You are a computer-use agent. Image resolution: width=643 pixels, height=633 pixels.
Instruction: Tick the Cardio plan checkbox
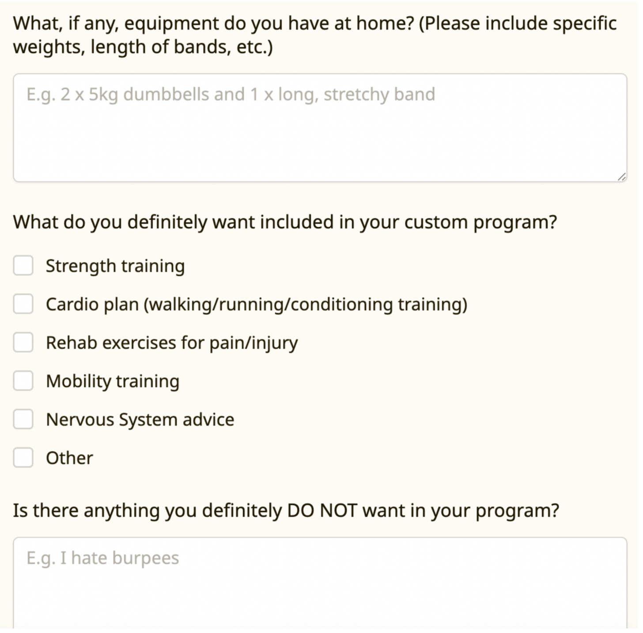23,304
